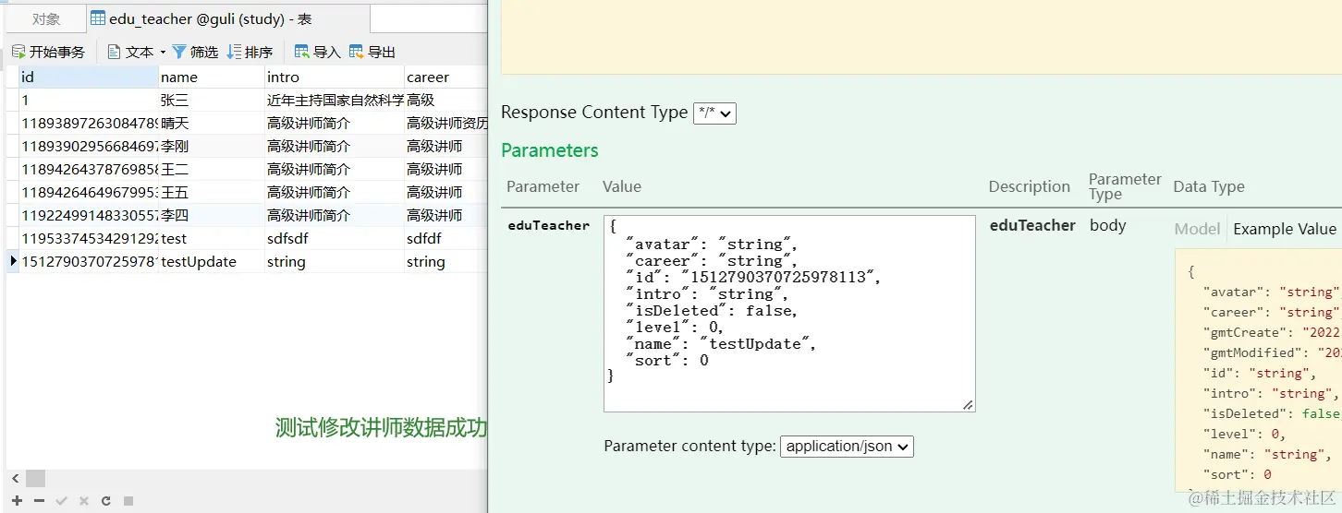This screenshot has width=1342, height=513.
Task: Click the name column header
Action: pos(212,78)
